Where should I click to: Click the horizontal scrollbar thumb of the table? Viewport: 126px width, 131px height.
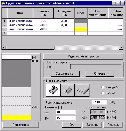(x=30, y=48)
